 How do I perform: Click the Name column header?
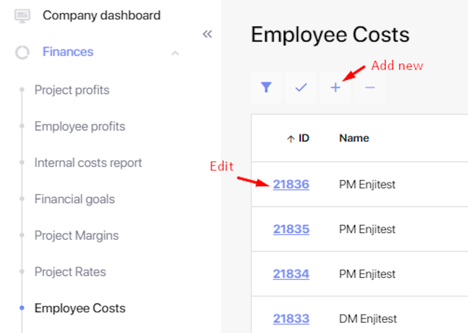coord(354,138)
